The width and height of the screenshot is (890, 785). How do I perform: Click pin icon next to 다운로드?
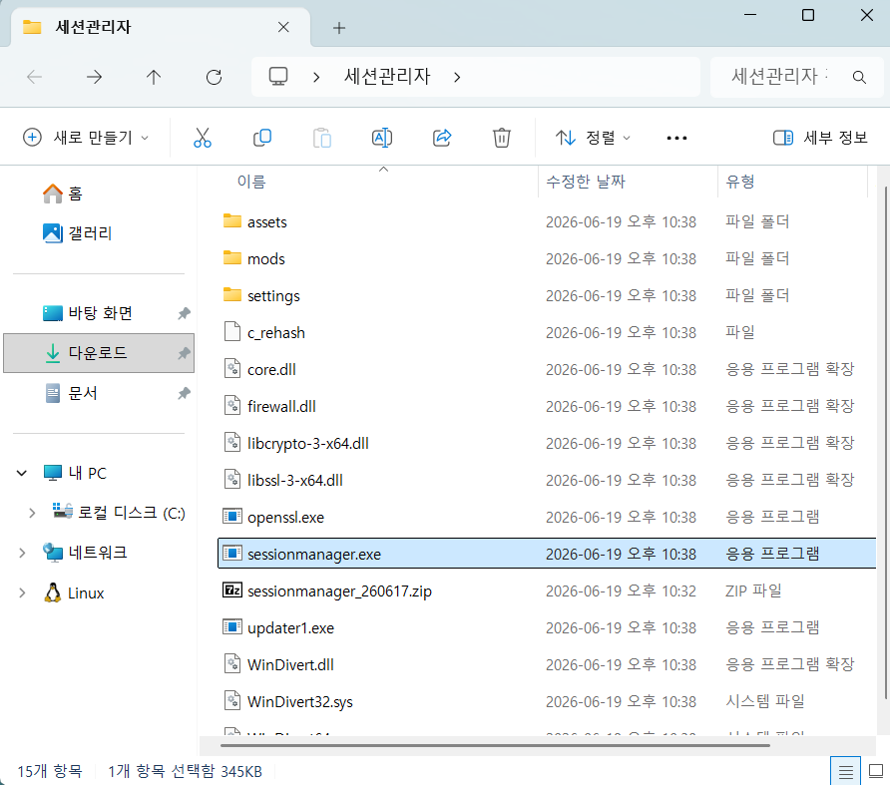(184, 354)
